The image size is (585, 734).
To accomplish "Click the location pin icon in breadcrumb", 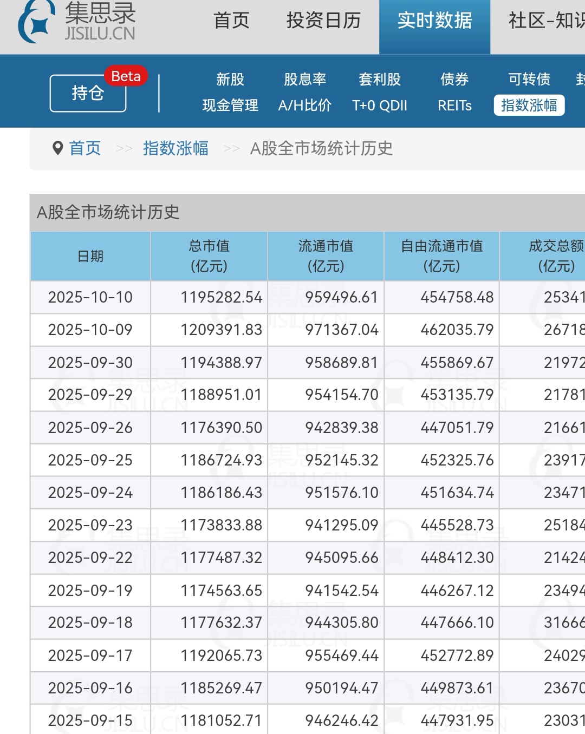I will tap(58, 148).
